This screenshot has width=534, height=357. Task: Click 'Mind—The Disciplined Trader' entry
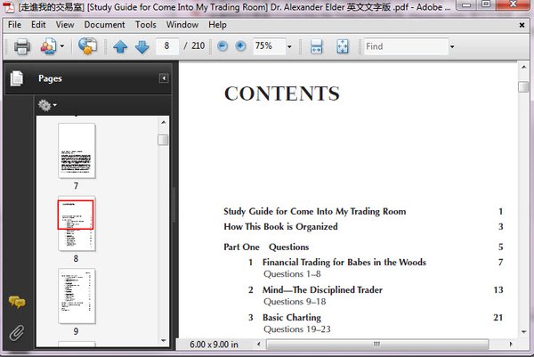(x=322, y=290)
